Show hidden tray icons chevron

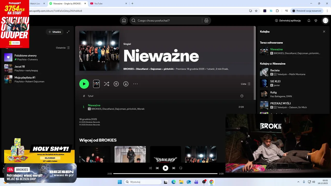point(298,182)
